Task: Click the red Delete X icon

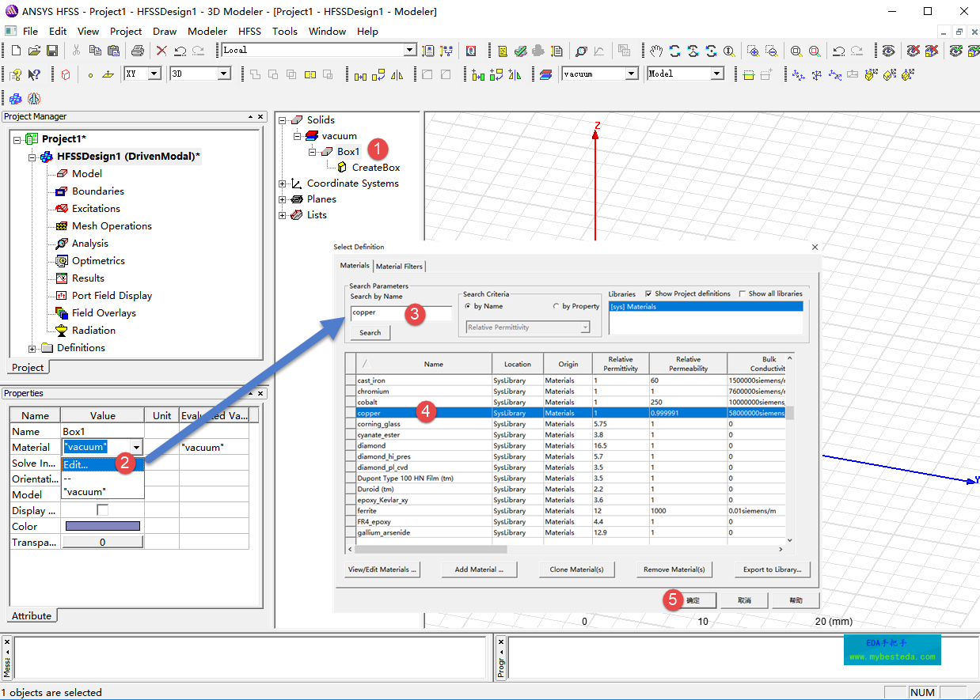Action: coord(161,51)
